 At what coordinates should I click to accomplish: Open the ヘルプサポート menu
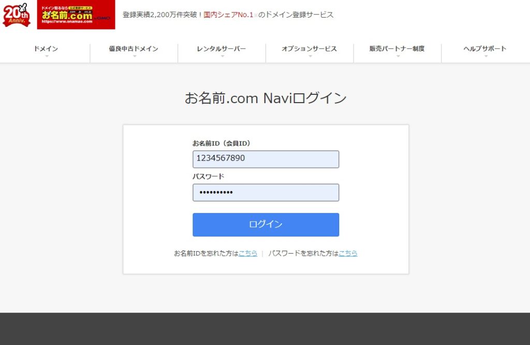pyautogui.click(x=485, y=49)
